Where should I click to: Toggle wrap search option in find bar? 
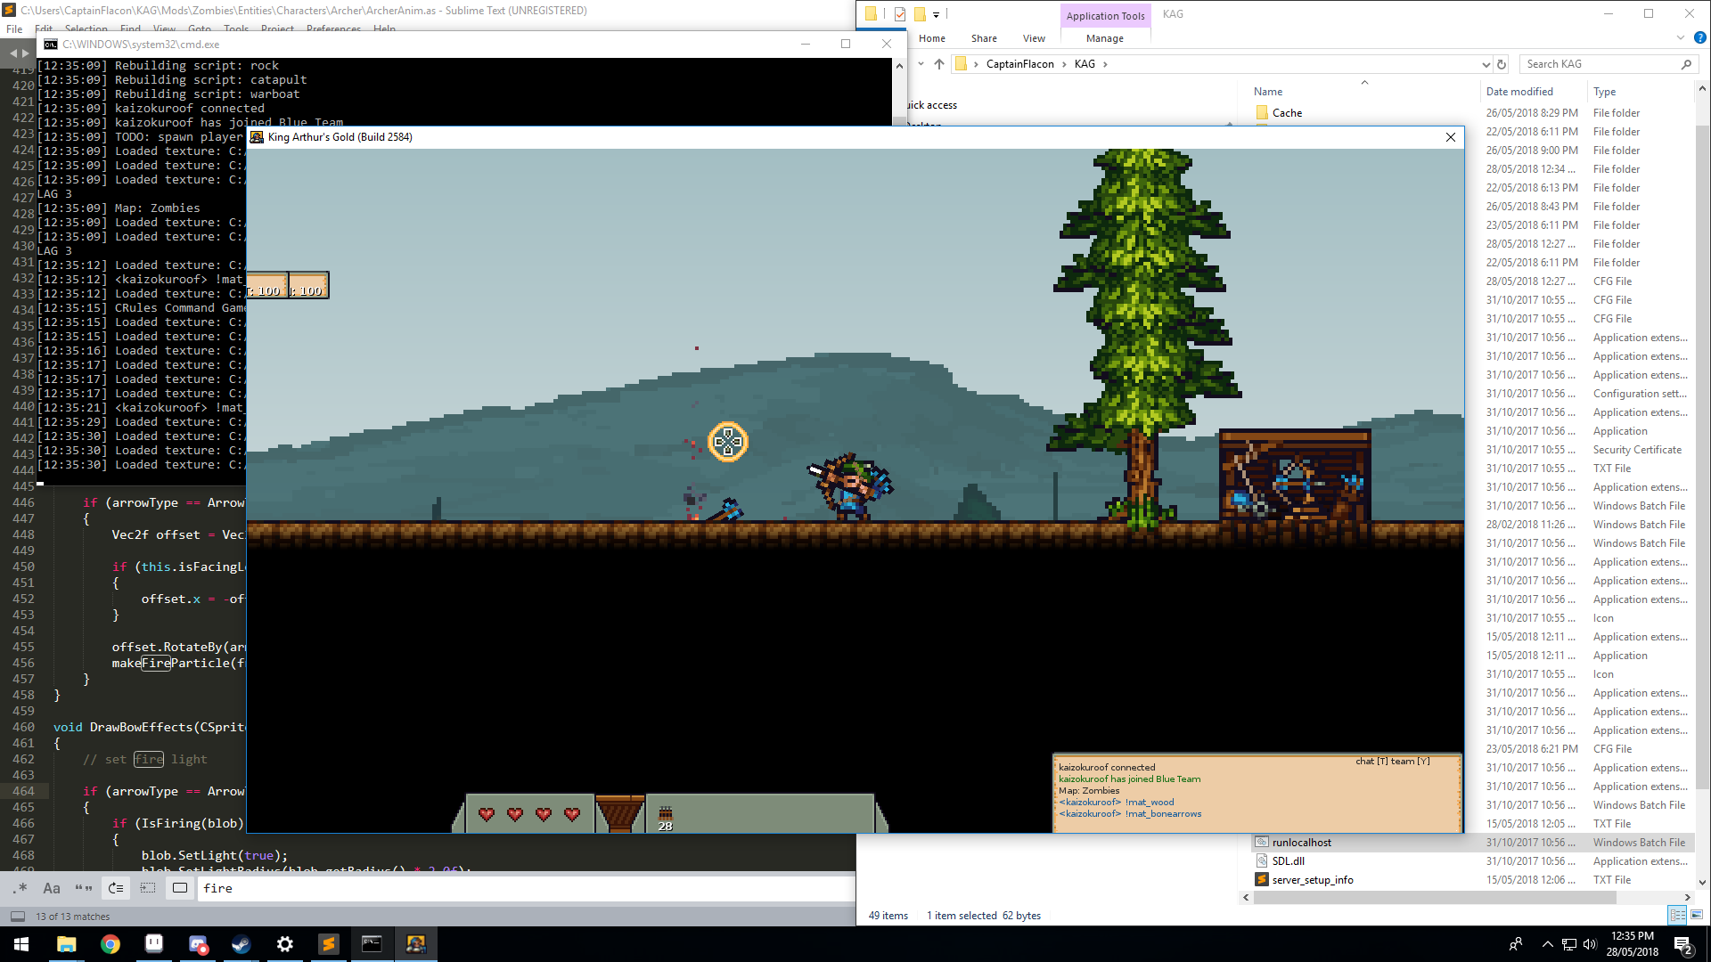116,888
